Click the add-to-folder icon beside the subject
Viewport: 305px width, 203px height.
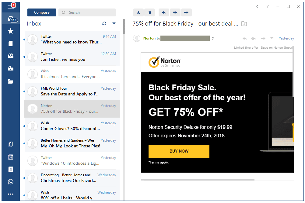click(x=244, y=24)
